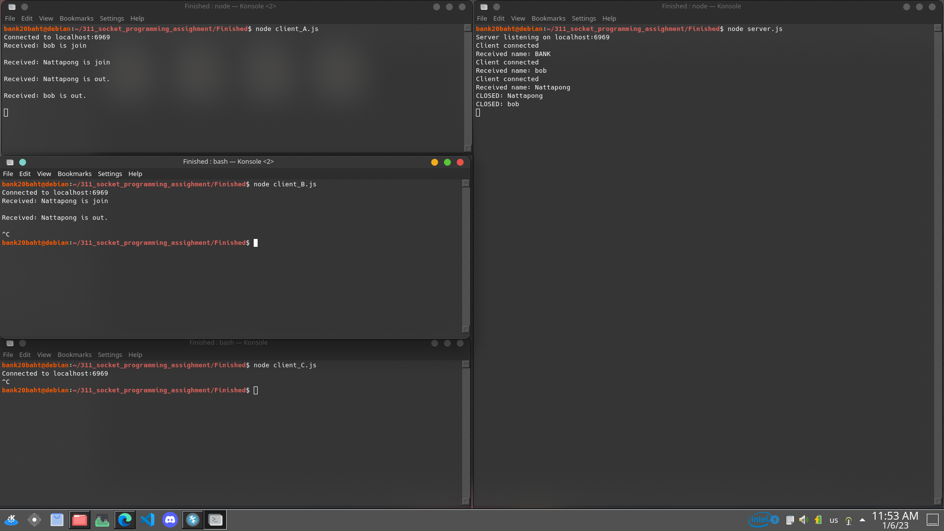
Task: Expand hidden system tray icons
Action: [862, 520]
